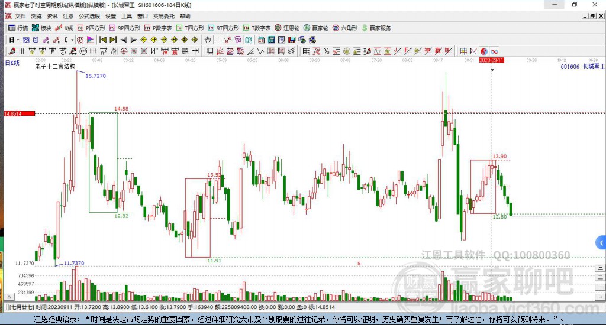Click the yellow diamond with left arrow

coord(144,40)
